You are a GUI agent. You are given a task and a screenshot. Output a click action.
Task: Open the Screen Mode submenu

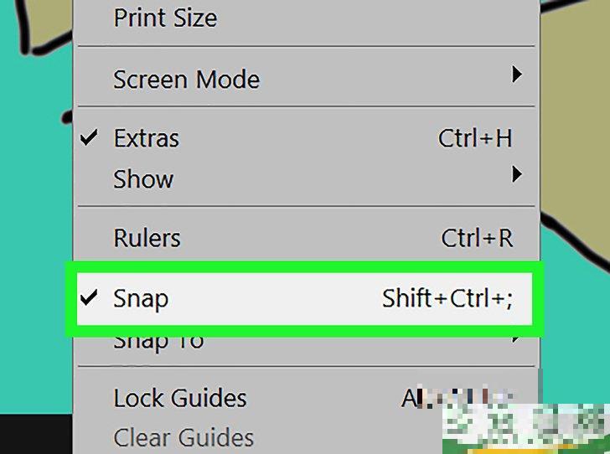pos(186,80)
